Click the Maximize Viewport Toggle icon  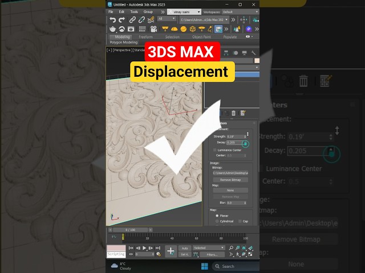point(250,254)
